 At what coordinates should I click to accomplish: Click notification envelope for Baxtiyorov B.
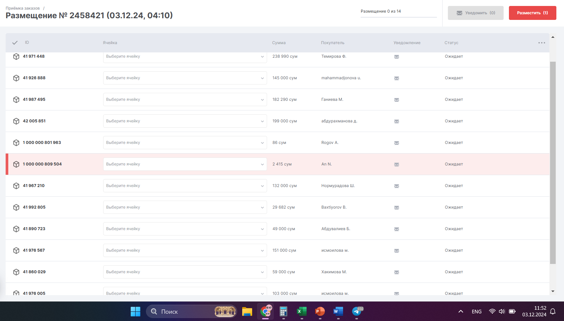click(396, 208)
